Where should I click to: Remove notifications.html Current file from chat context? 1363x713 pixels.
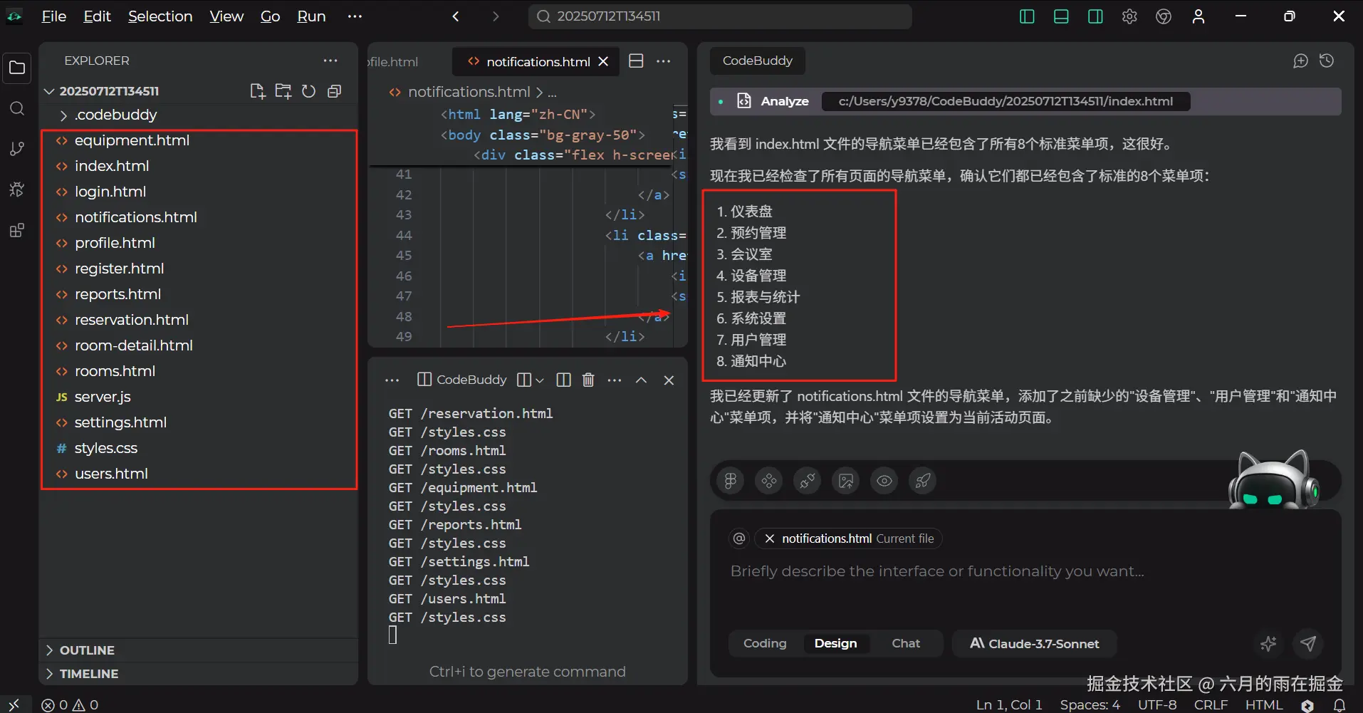coord(769,538)
